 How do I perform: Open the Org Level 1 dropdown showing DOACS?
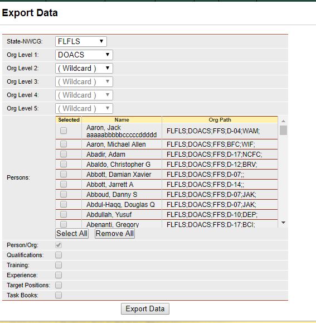[x=84, y=55]
